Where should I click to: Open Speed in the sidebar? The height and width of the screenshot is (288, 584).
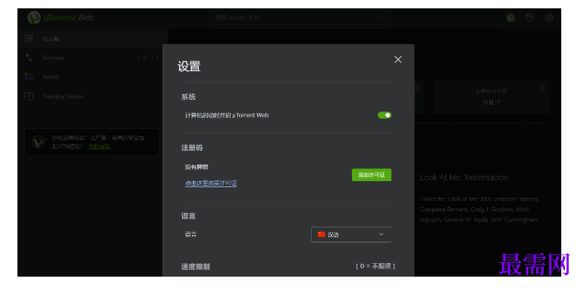point(93,77)
